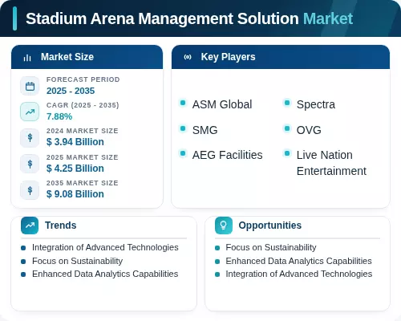Click the dollar icon for 2035 Market Size

(30, 190)
